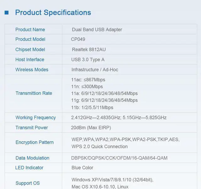The image size is (201, 189).
Task: Click the 20dBm (Max EIRP) value
Action: (91, 127)
